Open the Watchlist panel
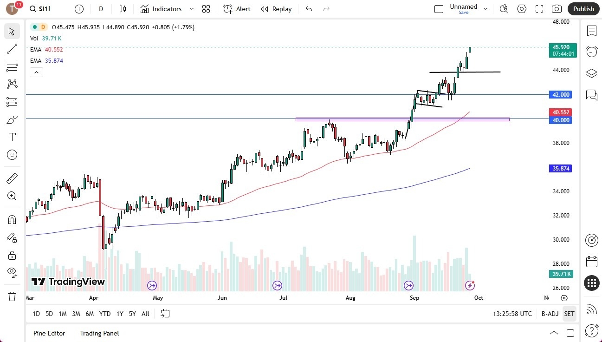 click(591, 31)
